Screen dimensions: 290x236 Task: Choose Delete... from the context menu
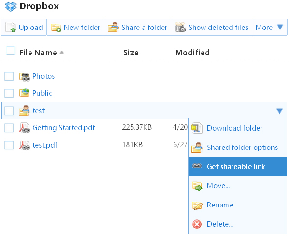(238, 224)
